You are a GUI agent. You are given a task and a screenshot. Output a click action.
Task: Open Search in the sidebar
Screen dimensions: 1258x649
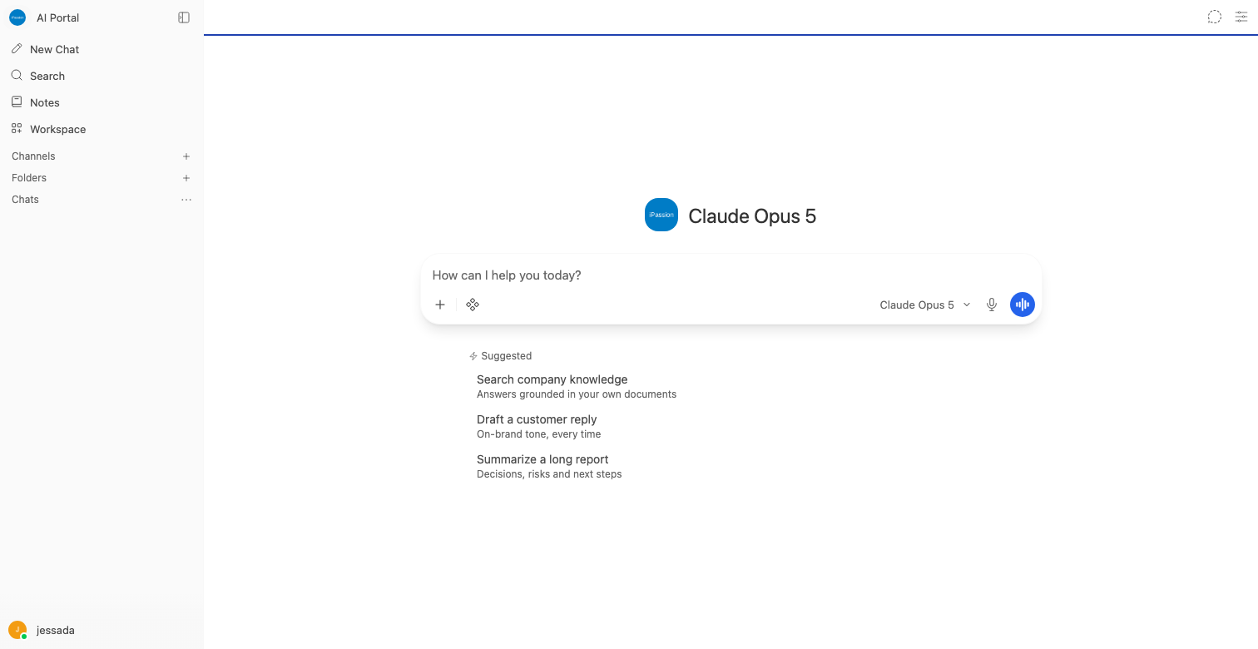tap(102, 76)
